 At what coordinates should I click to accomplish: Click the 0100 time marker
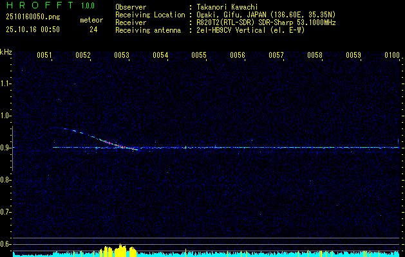[x=391, y=56]
